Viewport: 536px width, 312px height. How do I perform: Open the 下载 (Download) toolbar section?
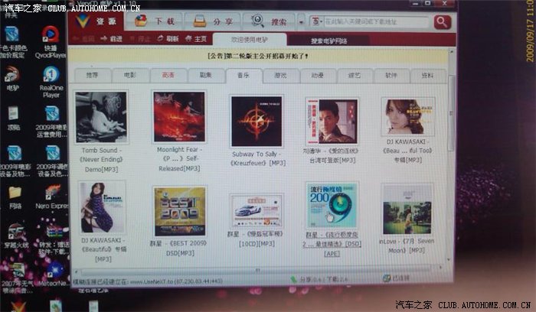[162, 22]
